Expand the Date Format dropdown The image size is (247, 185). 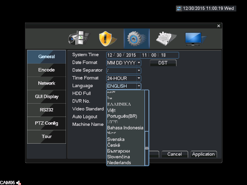pos(139,63)
